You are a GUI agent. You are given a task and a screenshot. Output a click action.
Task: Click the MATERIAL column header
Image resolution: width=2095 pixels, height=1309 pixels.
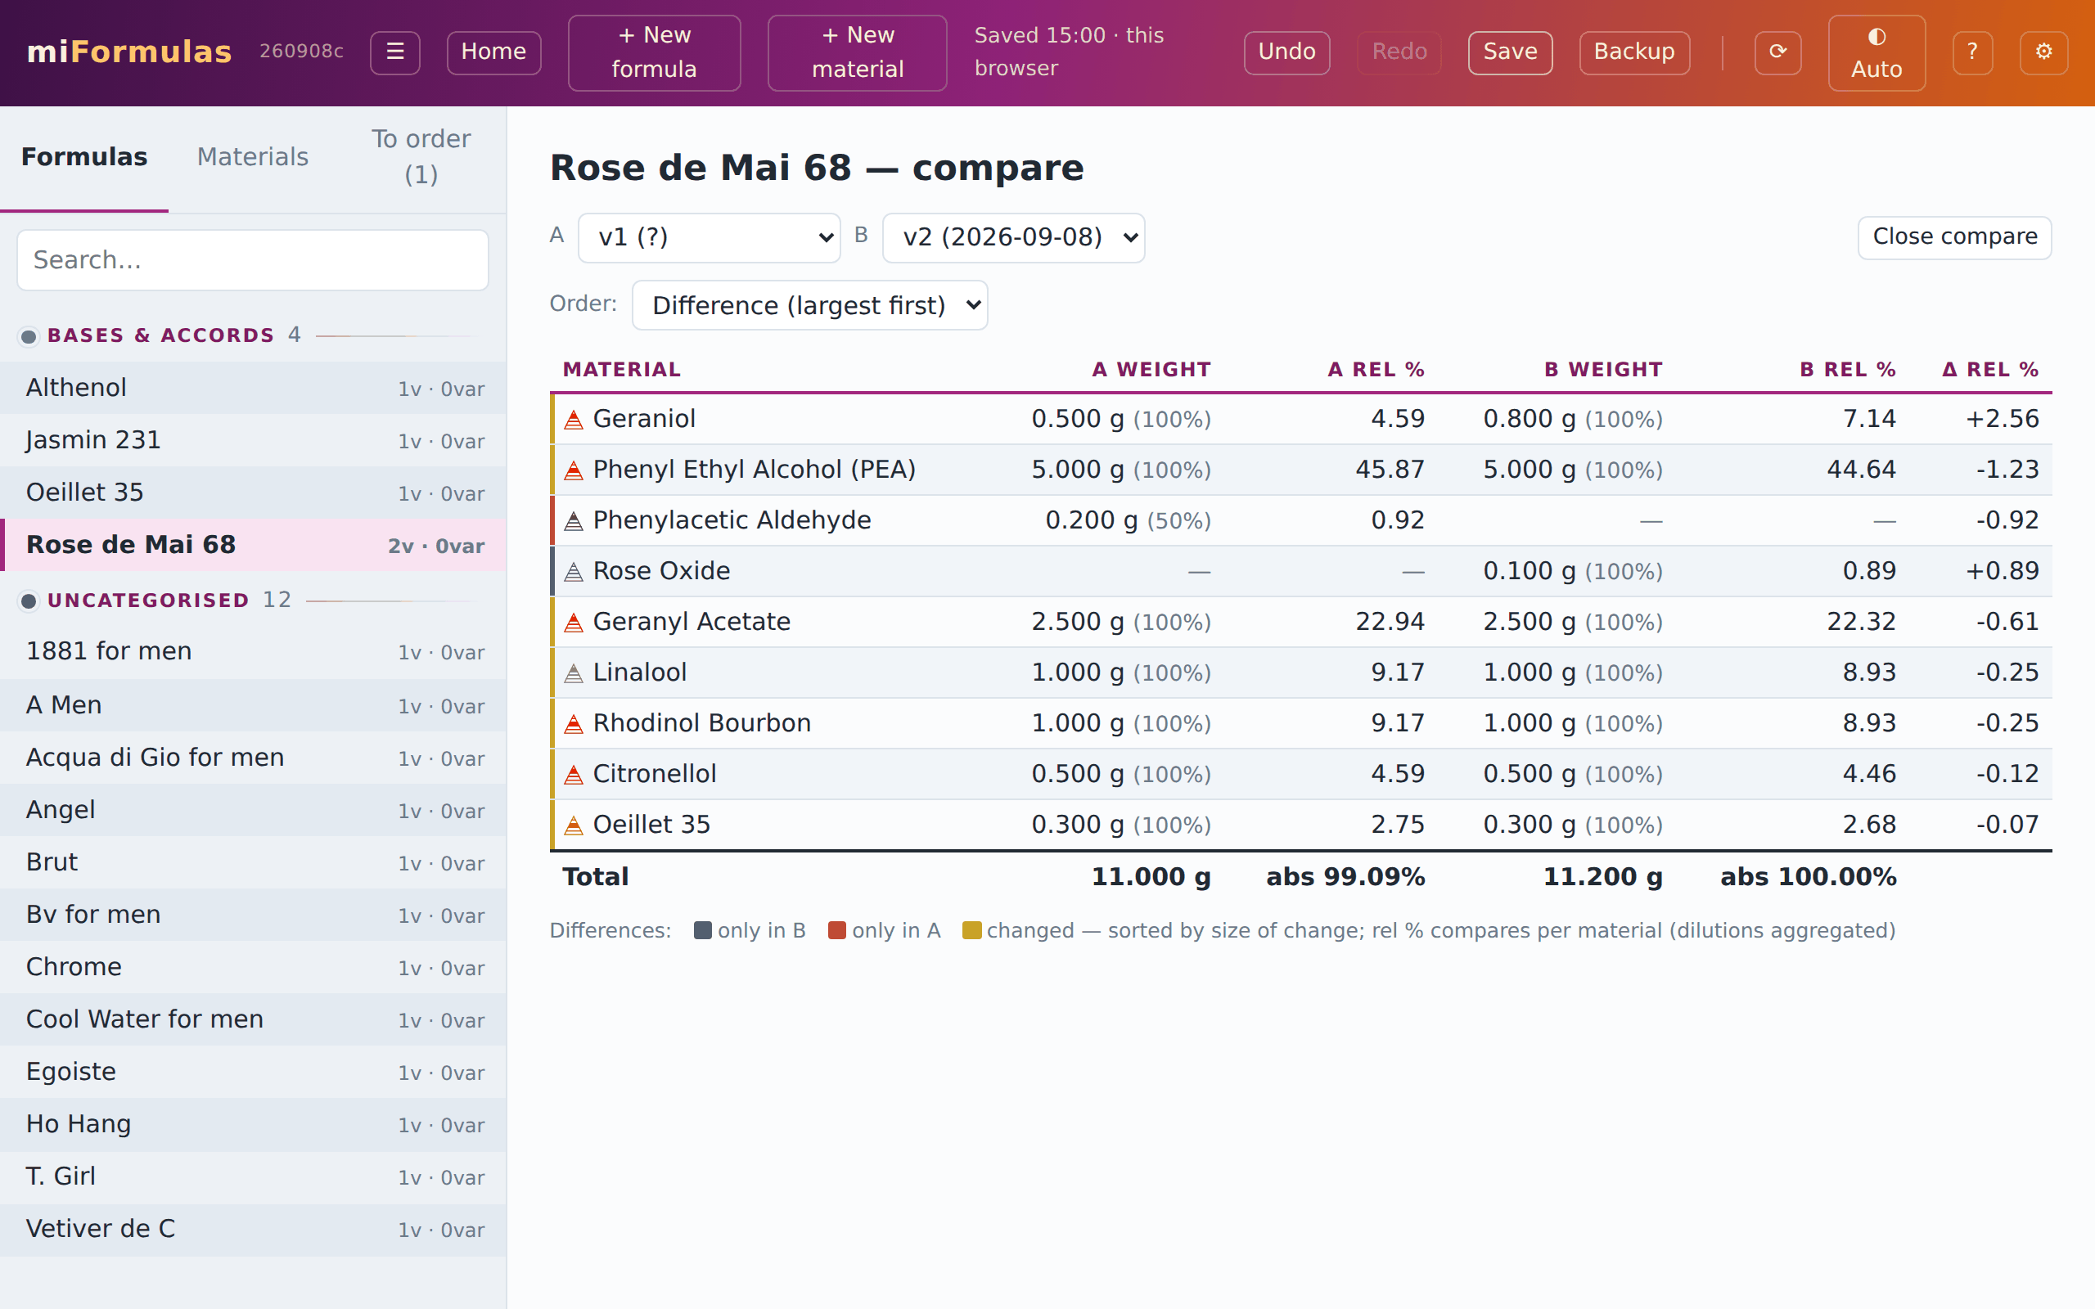coord(622,370)
